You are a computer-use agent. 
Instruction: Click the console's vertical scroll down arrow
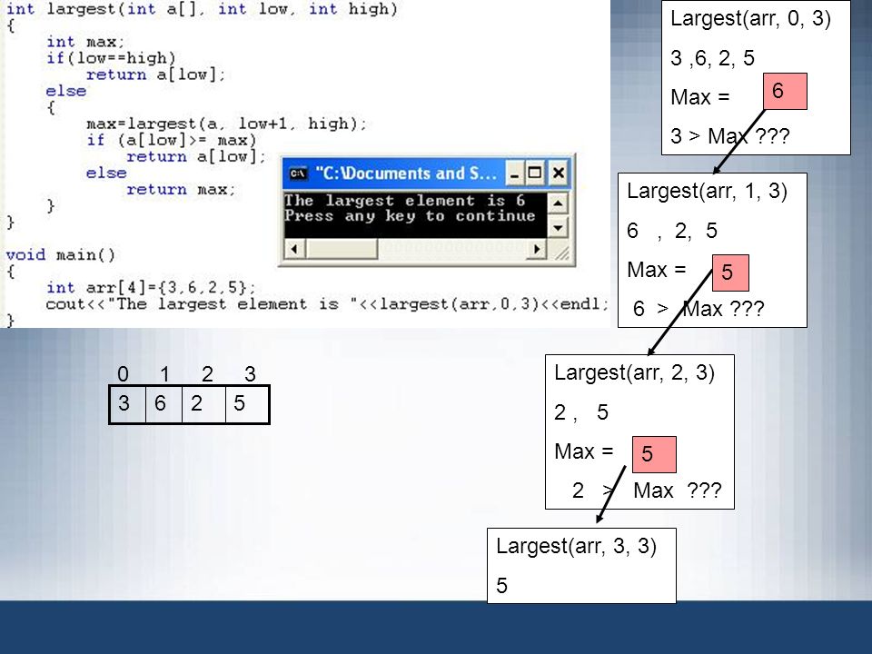point(558,227)
